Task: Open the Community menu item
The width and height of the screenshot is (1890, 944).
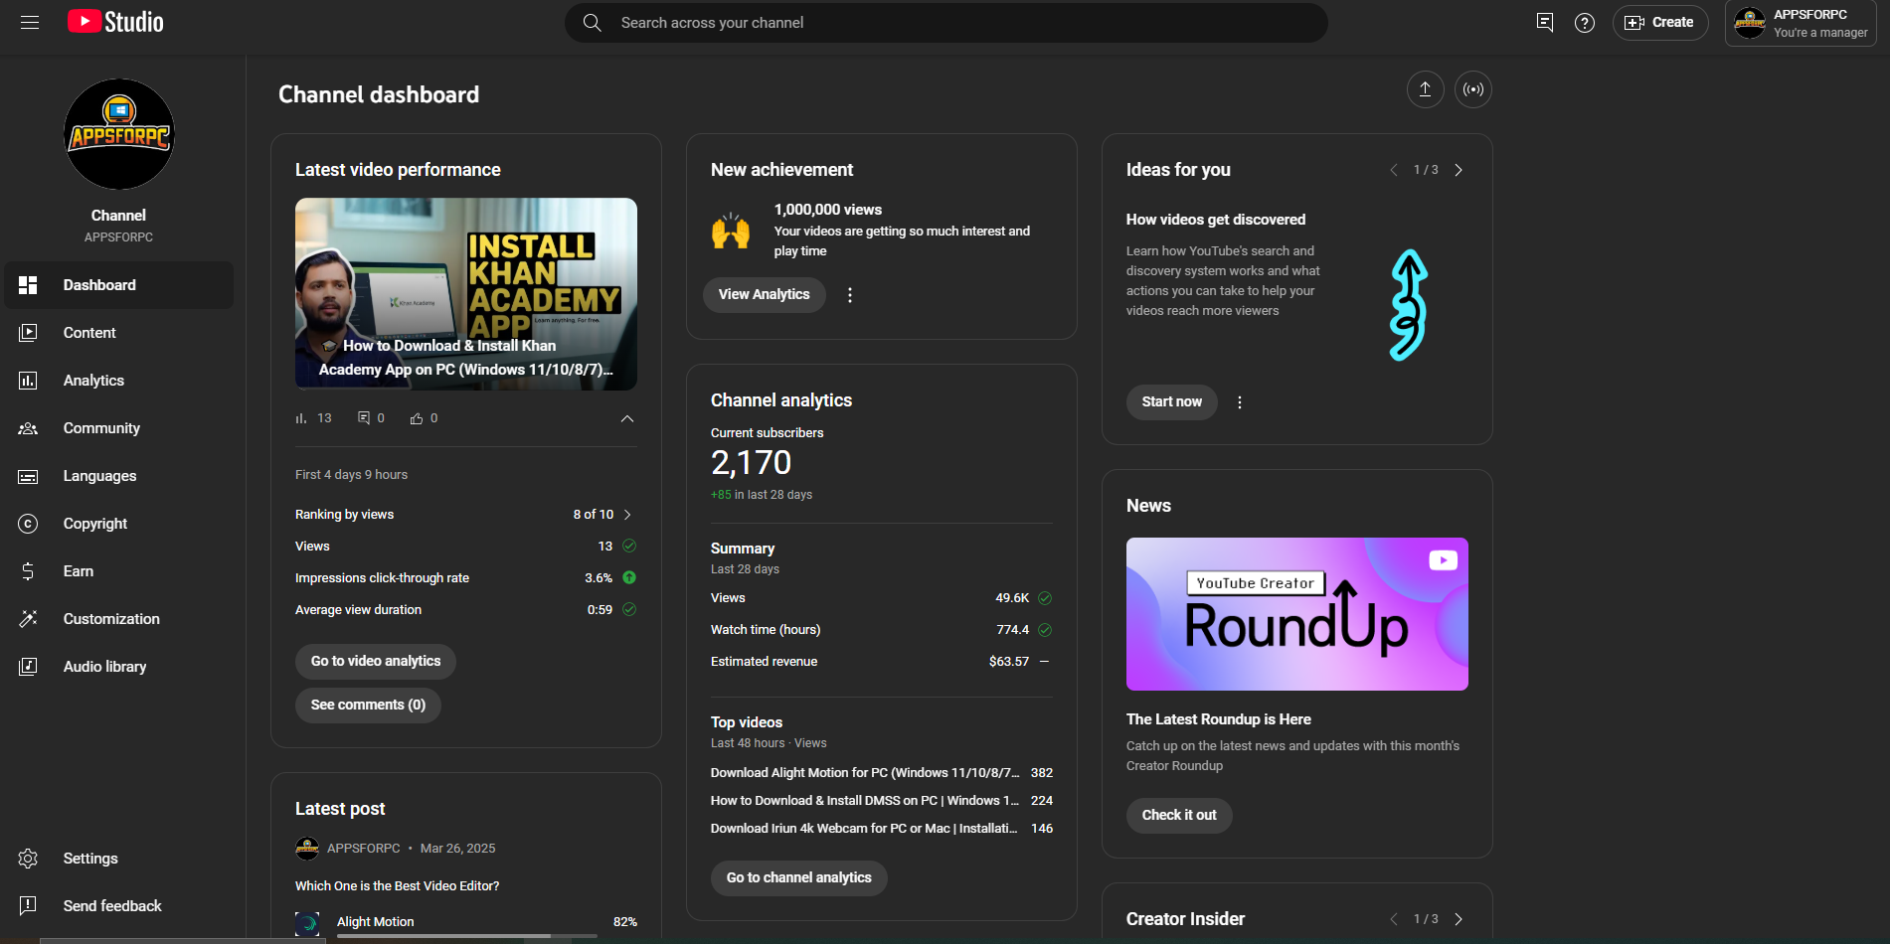Action: (x=119, y=428)
